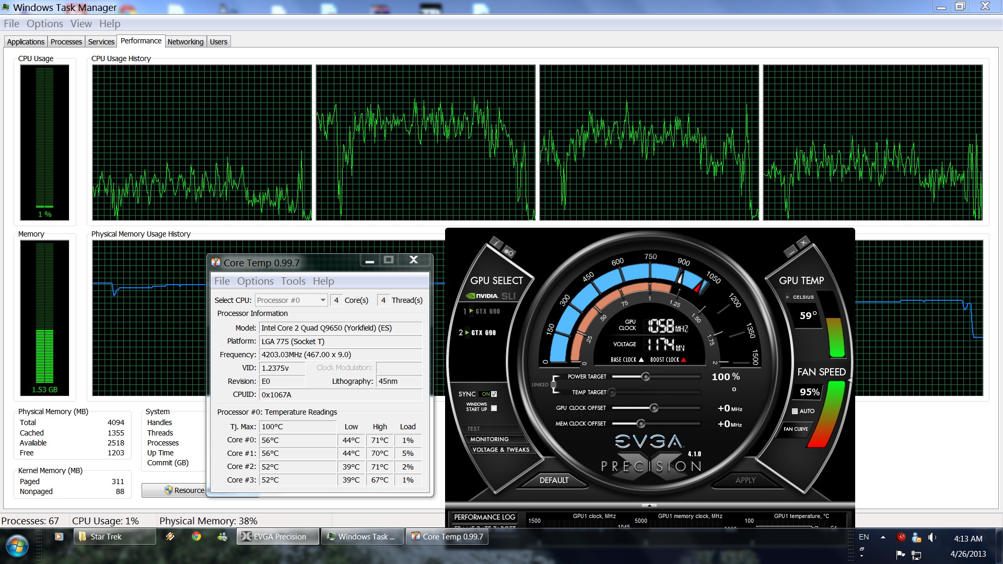Open Core Temp Tools menu
Screen dimensions: 1003x564
pyautogui.click(x=293, y=281)
